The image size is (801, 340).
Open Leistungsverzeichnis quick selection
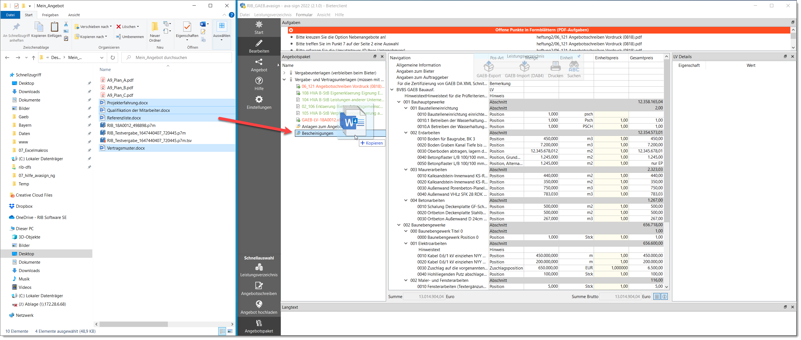coord(259,270)
